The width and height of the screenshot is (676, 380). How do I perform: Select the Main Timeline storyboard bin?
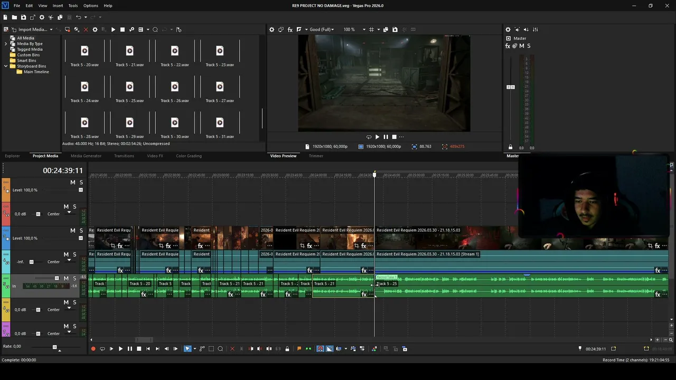[x=36, y=72]
